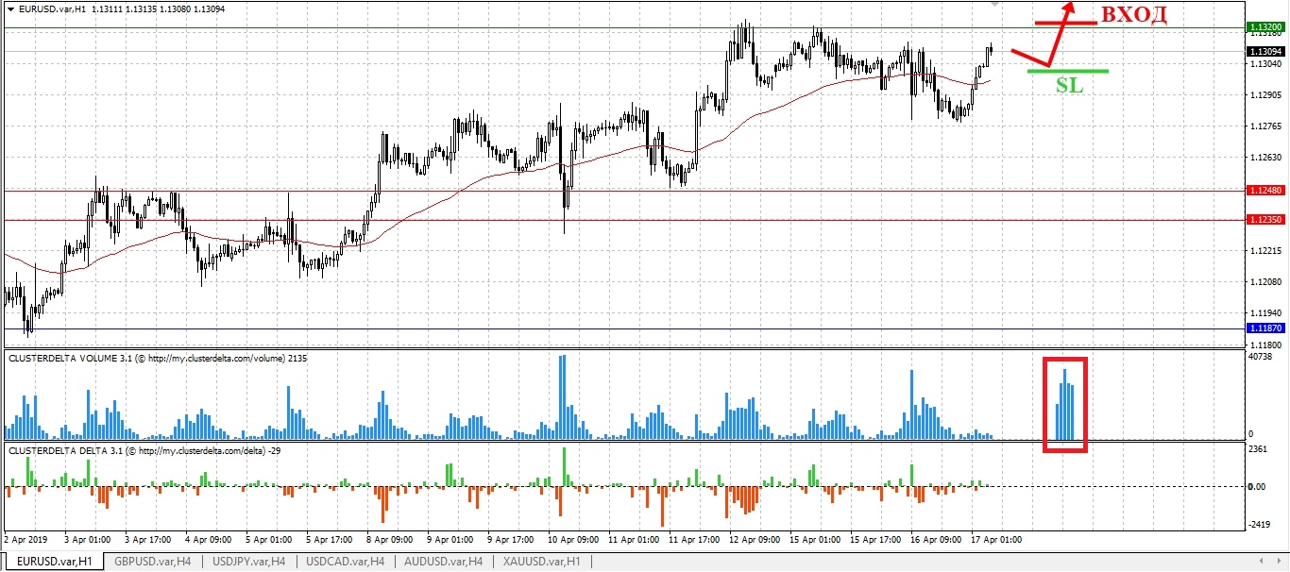
Task: Click the 3 Apr 17:00 time label
Action: pyautogui.click(x=146, y=540)
